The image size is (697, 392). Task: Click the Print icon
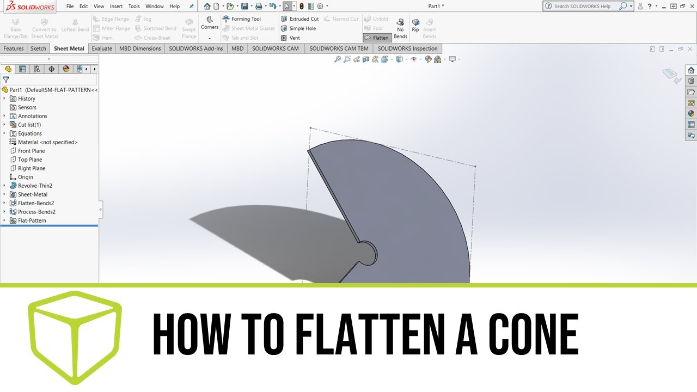tap(259, 7)
